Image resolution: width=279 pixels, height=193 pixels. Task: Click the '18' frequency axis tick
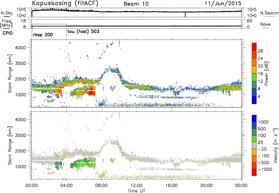click(x=23, y=21)
